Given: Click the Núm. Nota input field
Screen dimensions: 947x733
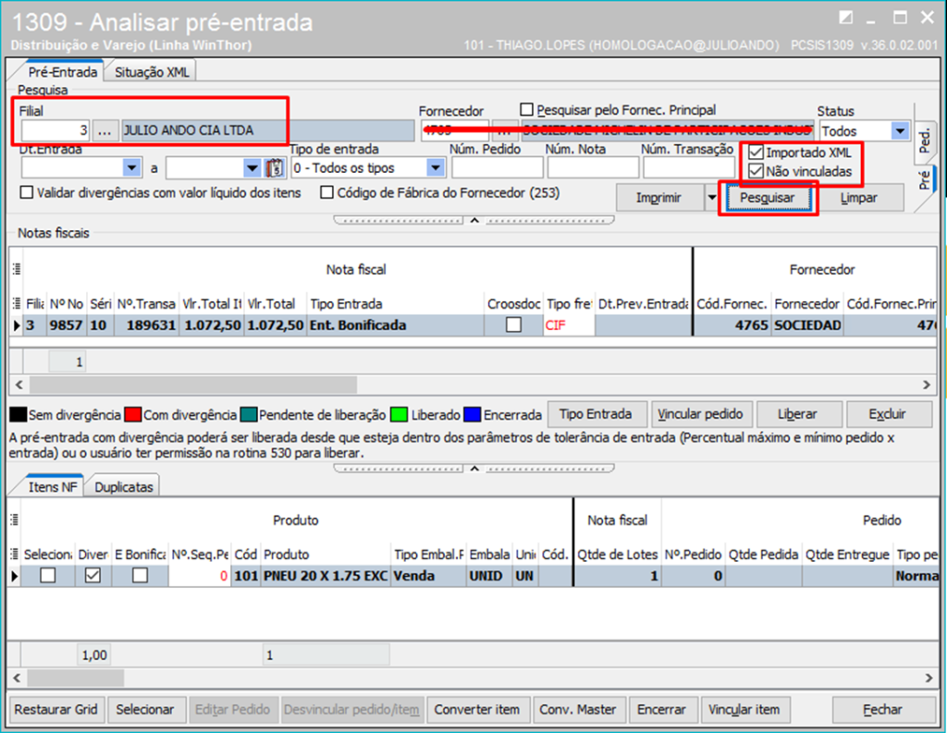Looking at the screenshot, I should click(x=592, y=168).
